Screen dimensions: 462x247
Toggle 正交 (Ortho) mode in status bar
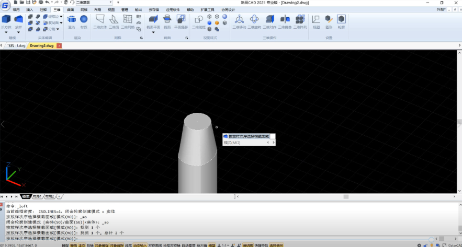point(82,244)
